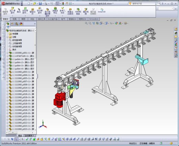
Task: Switch to the 布局 Layout tab
Action: [14, 19]
